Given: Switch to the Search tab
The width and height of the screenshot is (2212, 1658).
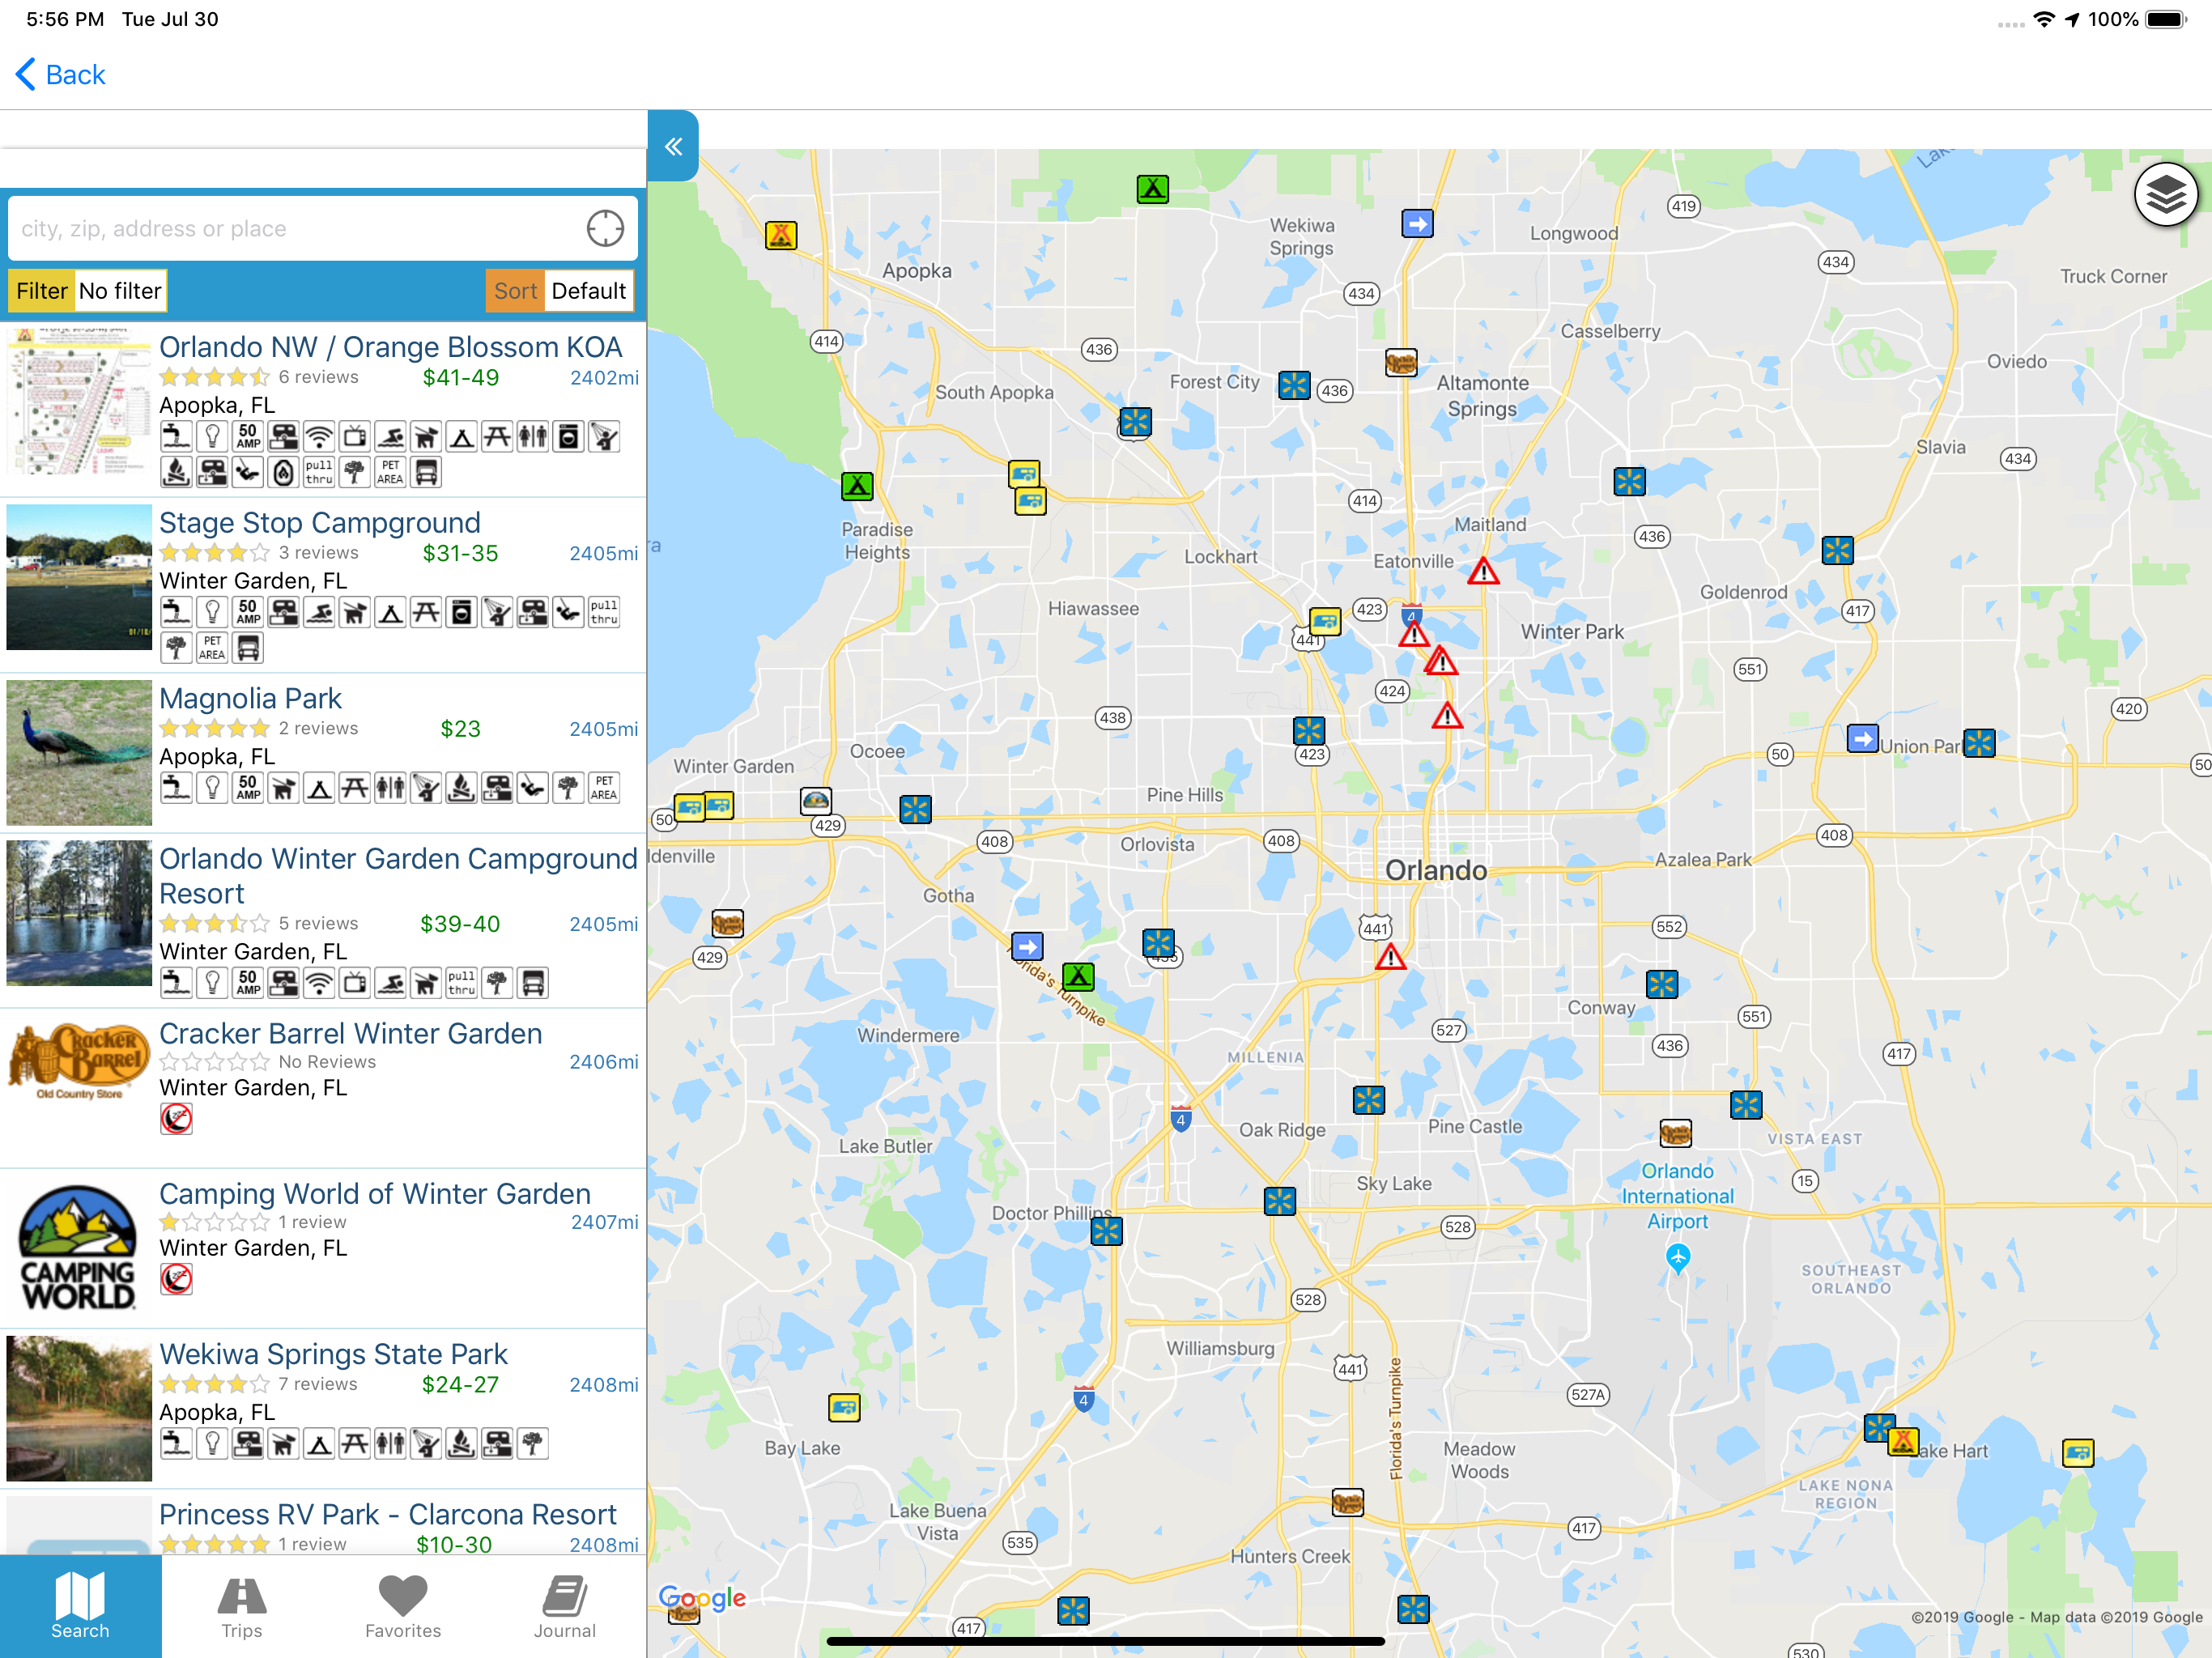Looking at the screenshot, I should pos(80,1605).
